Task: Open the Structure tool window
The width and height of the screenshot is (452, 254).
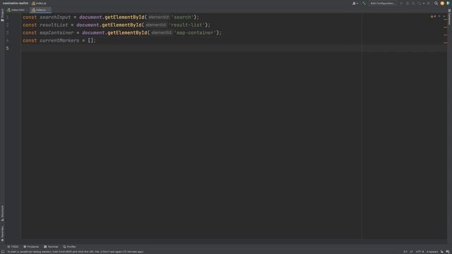Action: coord(2,213)
